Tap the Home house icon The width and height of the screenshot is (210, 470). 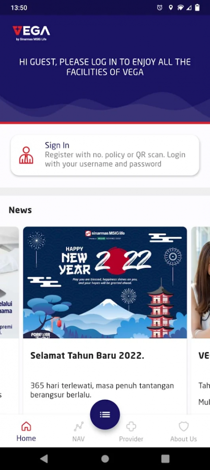coord(26,426)
